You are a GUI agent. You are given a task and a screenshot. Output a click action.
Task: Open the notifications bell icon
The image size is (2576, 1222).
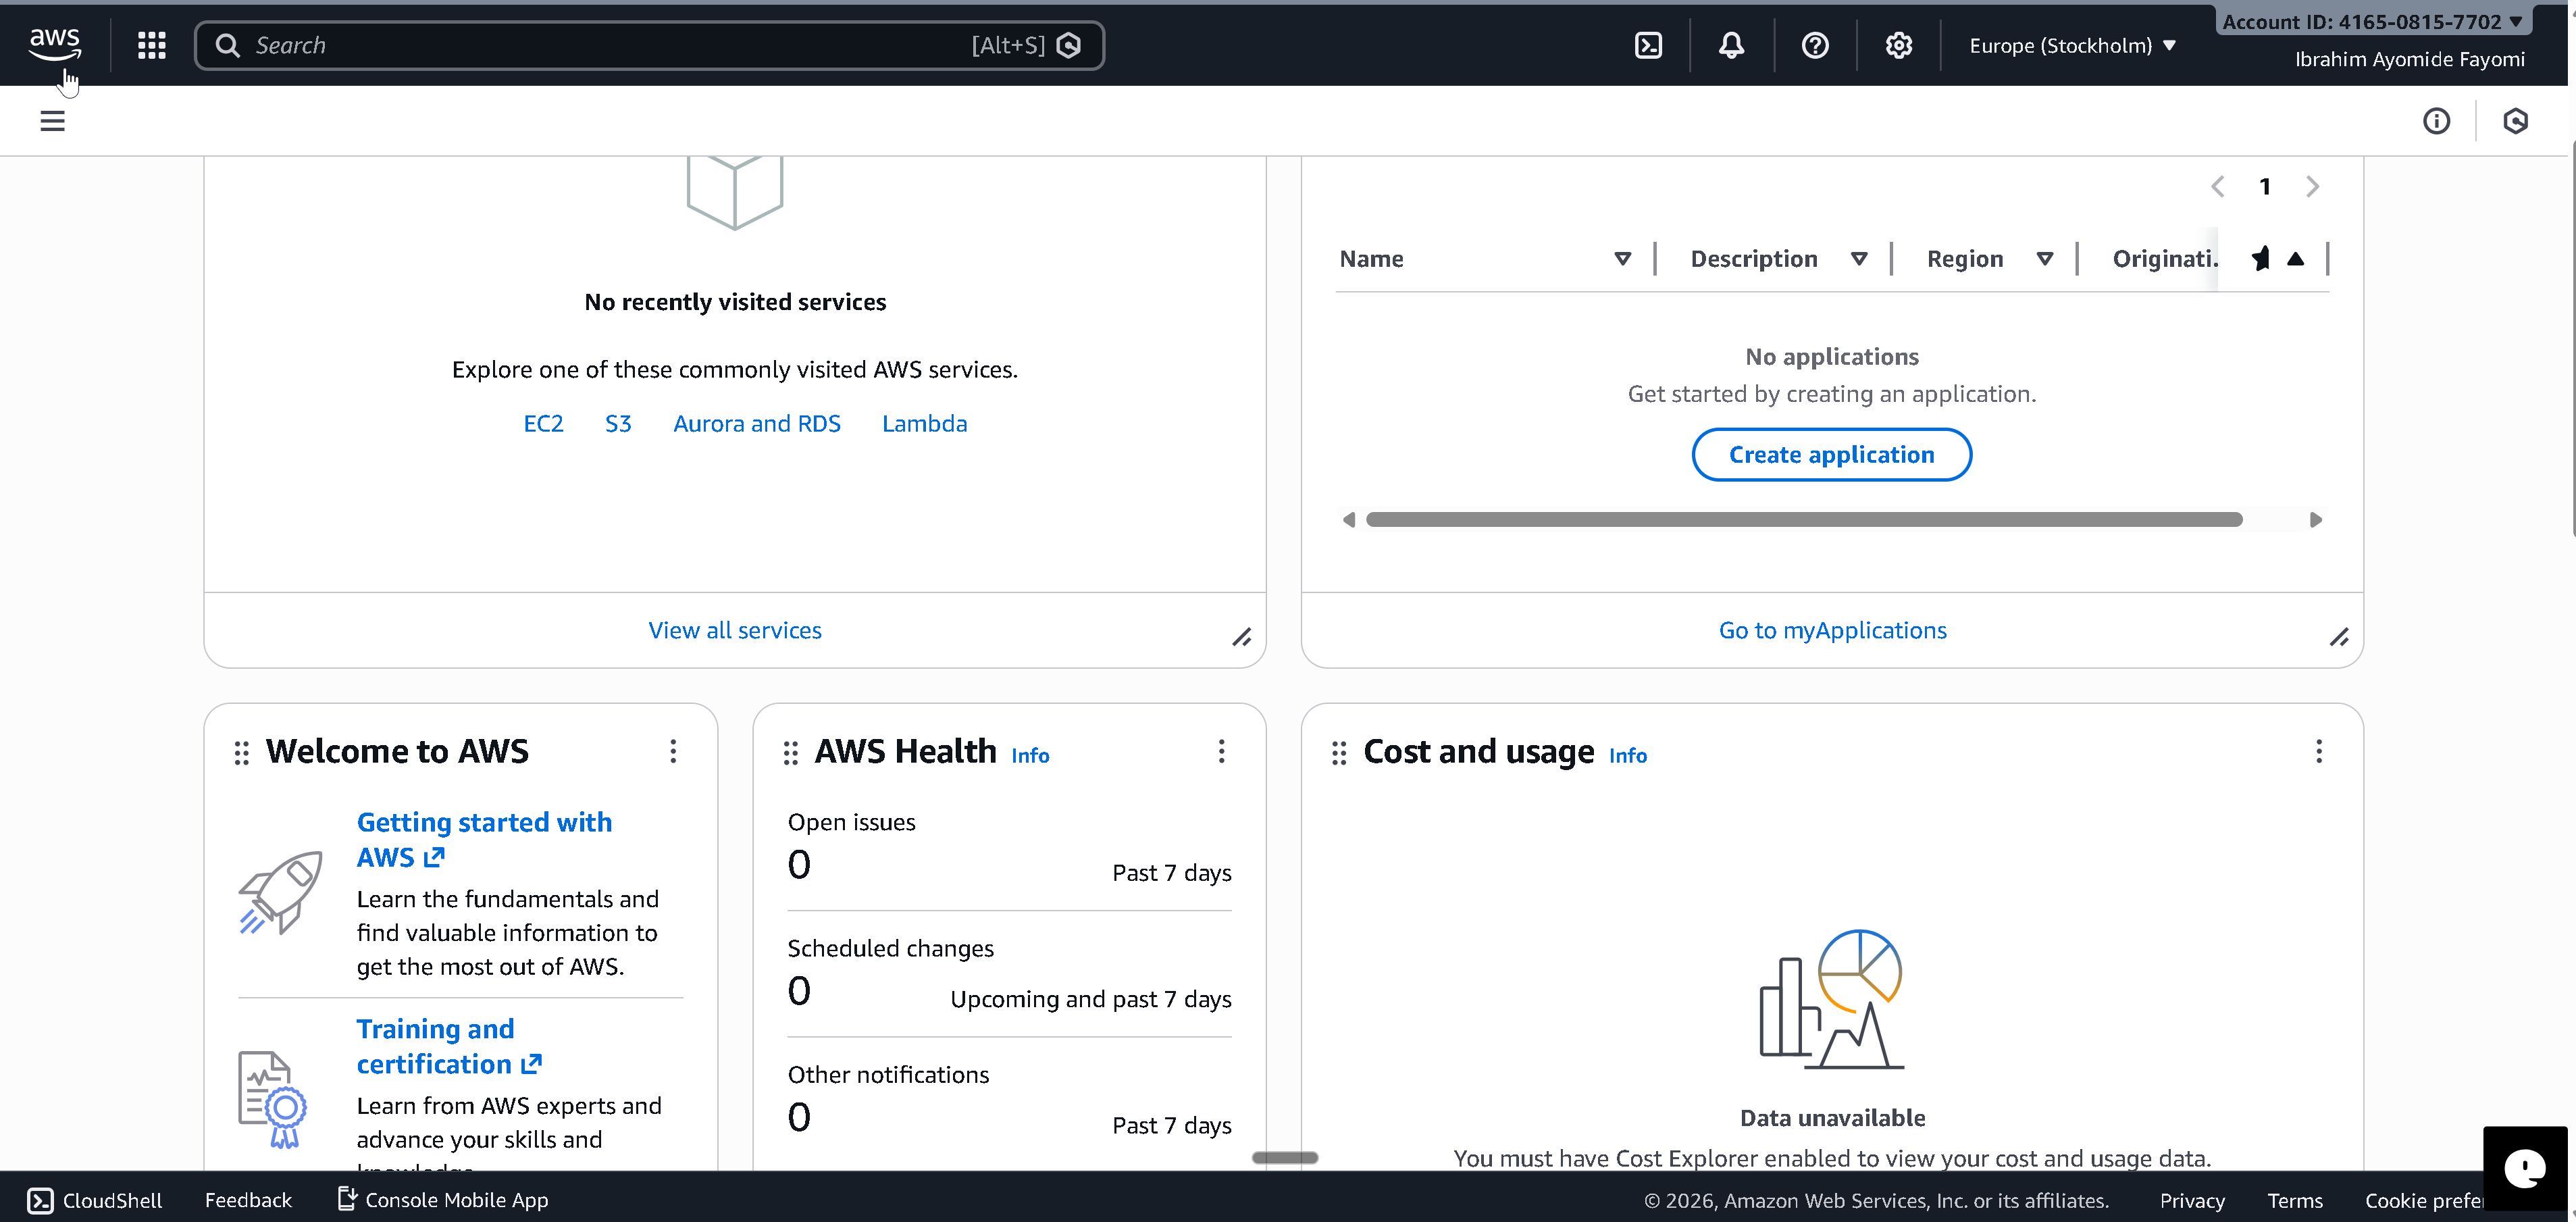coord(1731,45)
